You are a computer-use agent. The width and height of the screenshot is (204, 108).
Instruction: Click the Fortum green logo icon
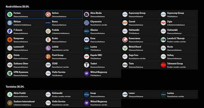(10, 14)
